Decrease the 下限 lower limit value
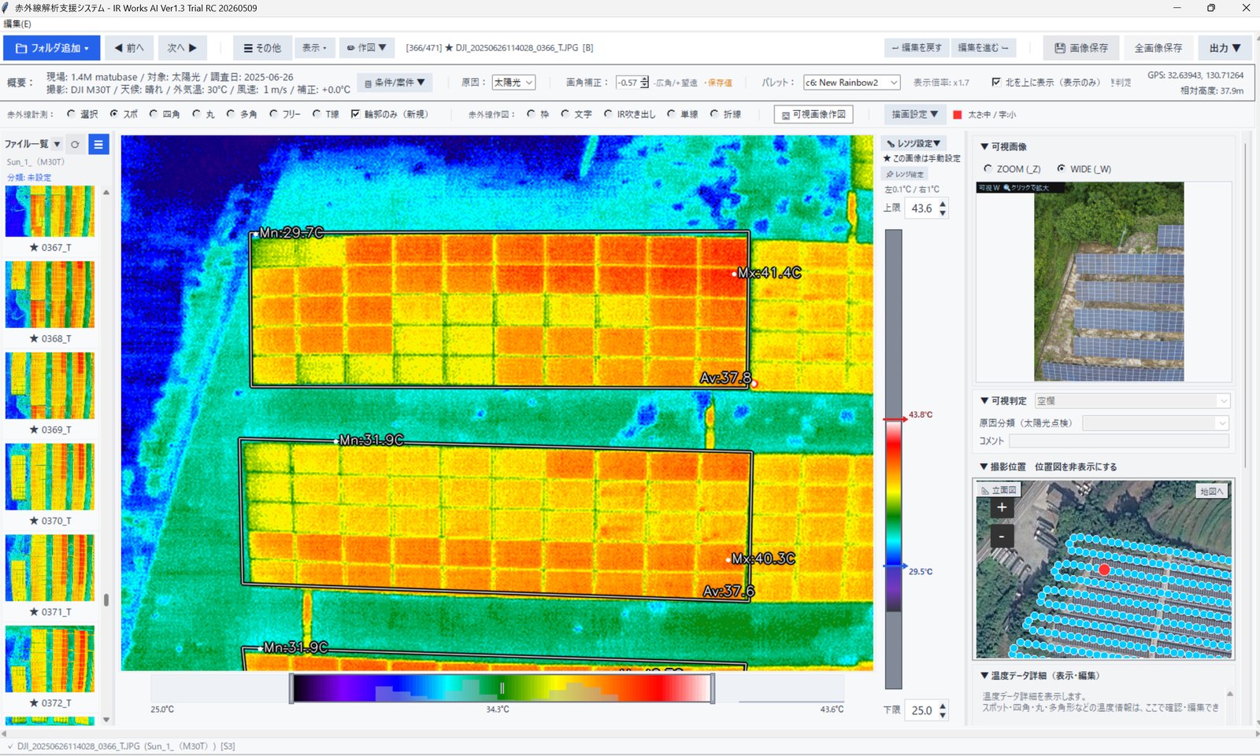Screen dimensions: 1260x756 tap(943, 715)
